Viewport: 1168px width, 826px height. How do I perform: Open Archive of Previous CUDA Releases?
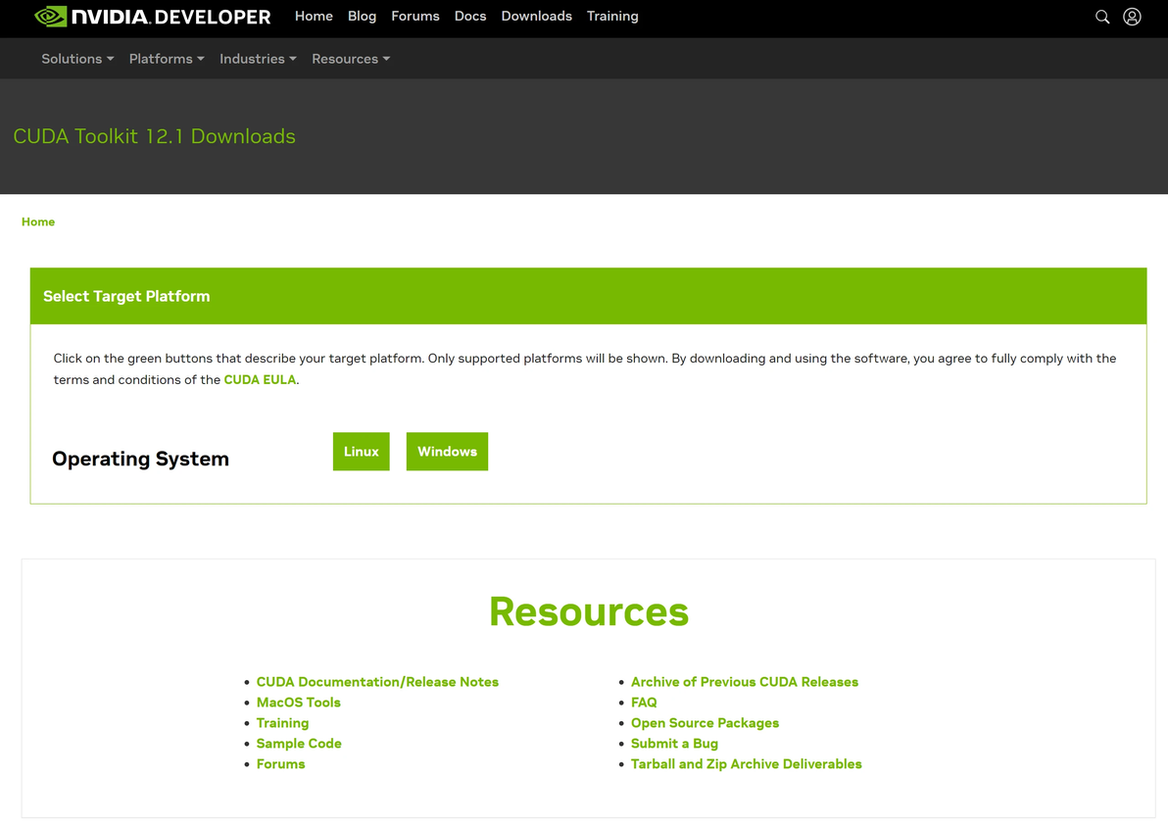click(745, 682)
